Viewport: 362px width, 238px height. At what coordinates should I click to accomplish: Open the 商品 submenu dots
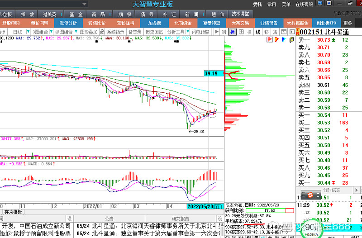click(110, 14)
